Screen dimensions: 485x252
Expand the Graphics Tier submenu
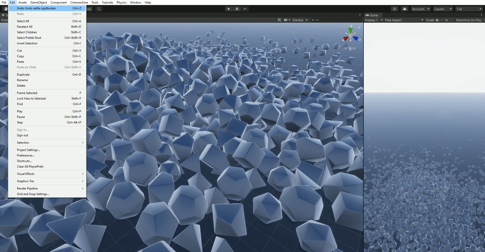point(47,181)
